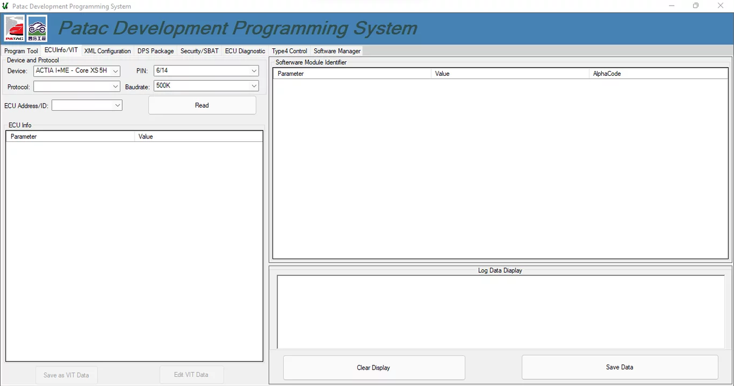Click the second company logo icon
The width and height of the screenshot is (734, 386).
click(37, 28)
